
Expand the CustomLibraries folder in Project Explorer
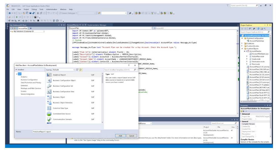pyautogui.click(x=242, y=46)
